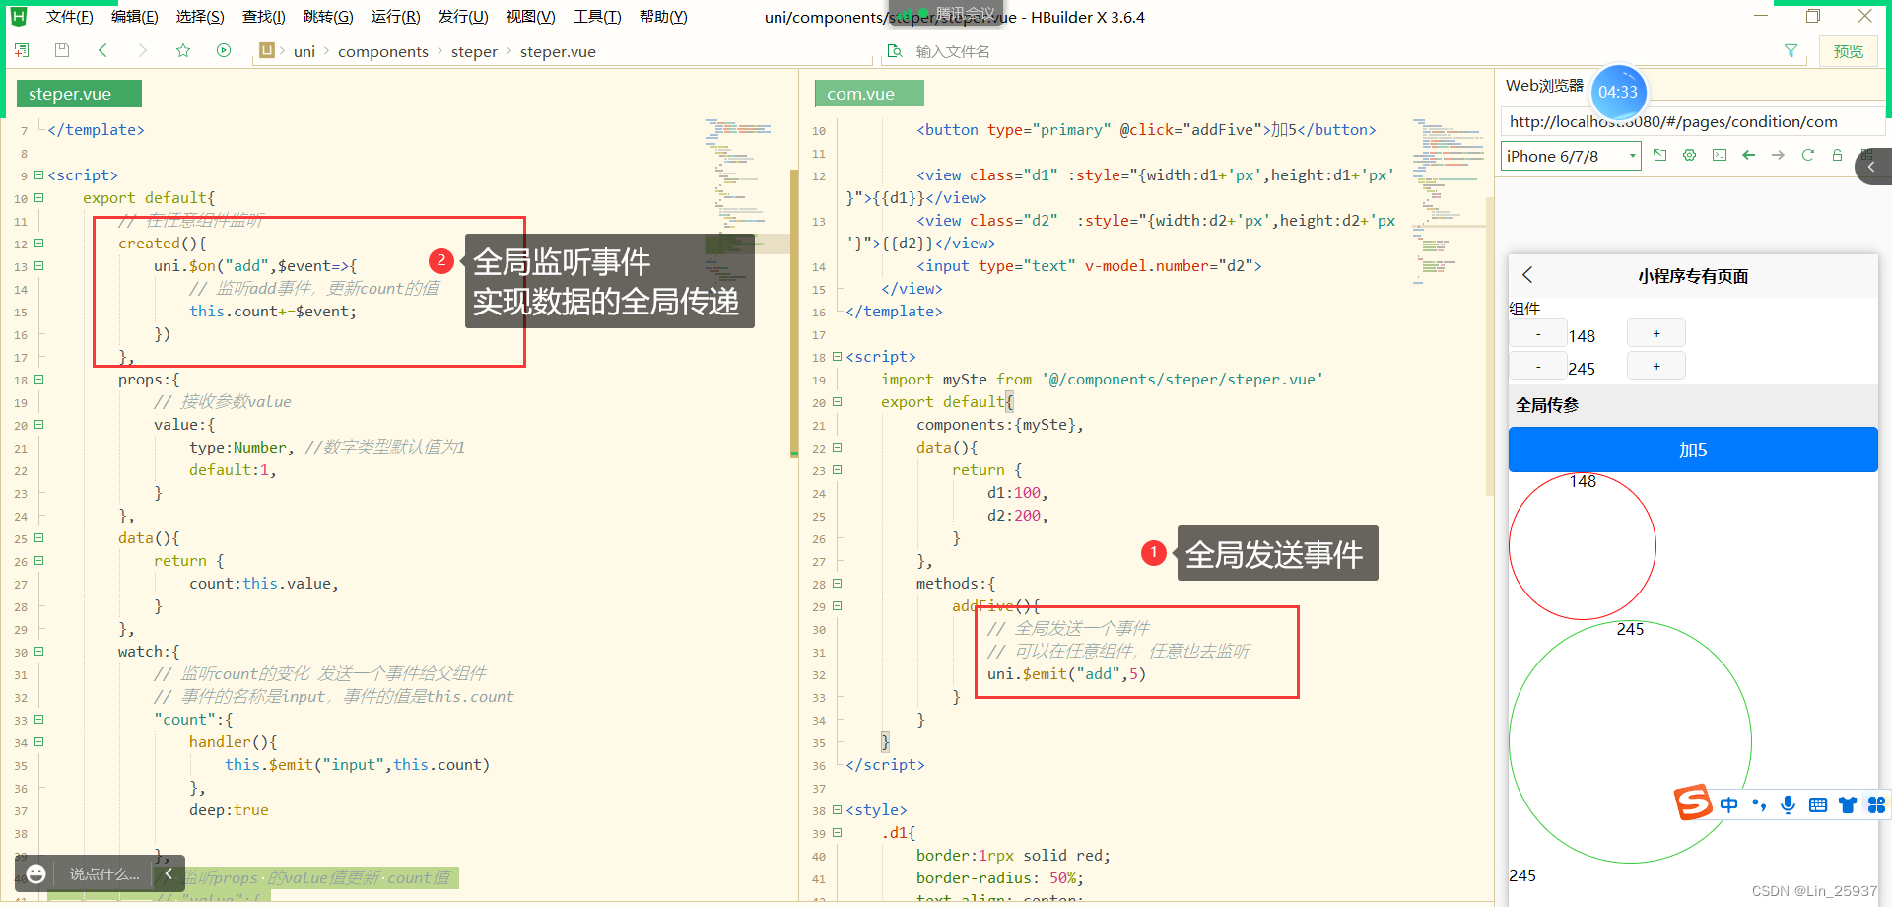Open browser page in external window icon
This screenshot has width=1892, height=907.
click(1660, 156)
